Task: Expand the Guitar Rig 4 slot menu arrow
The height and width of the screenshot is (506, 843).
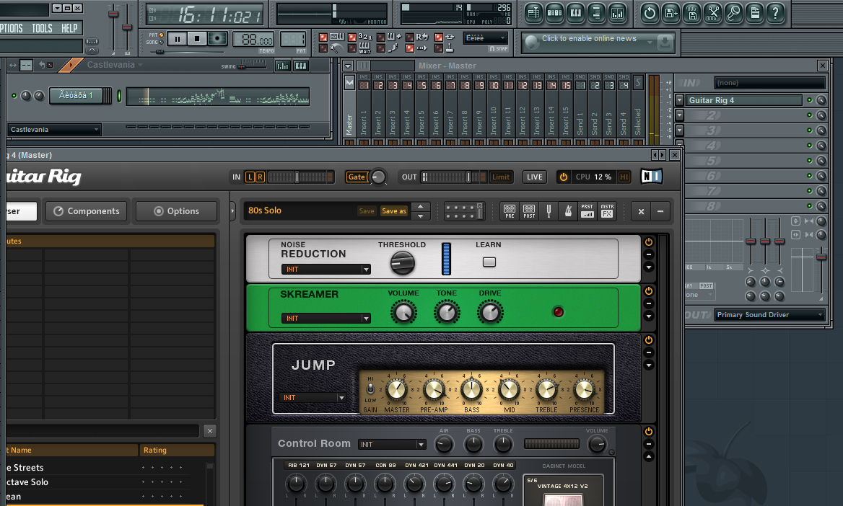Action: click(x=680, y=100)
